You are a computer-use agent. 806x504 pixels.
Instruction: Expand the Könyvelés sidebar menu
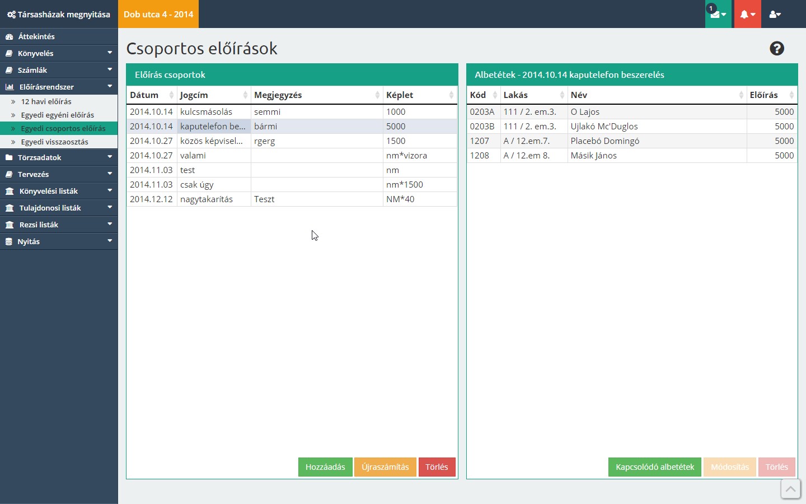(x=59, y=53)
